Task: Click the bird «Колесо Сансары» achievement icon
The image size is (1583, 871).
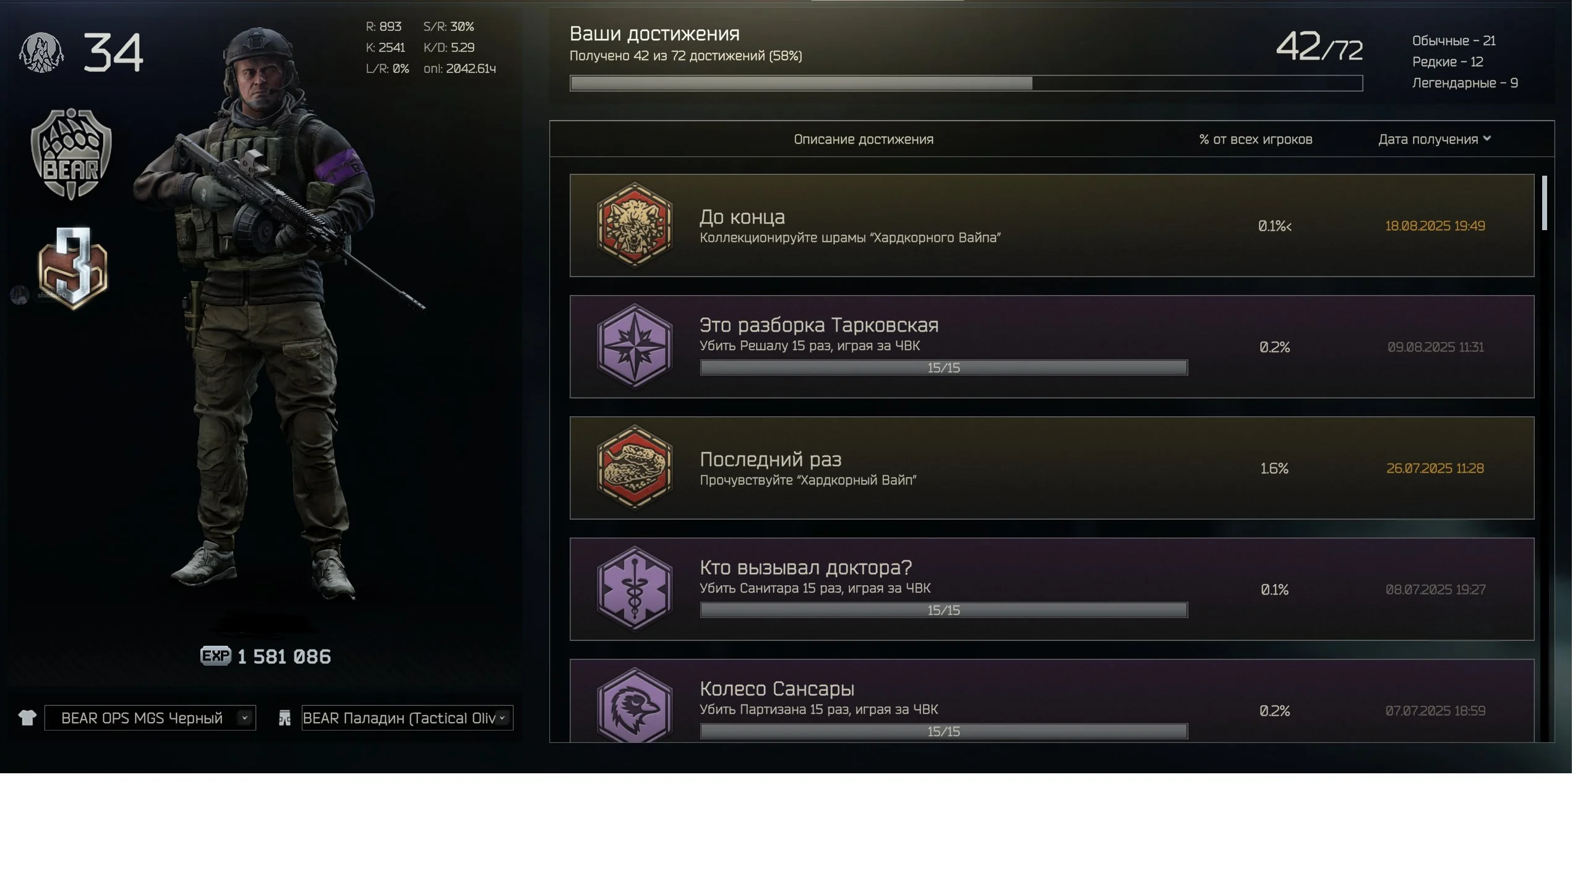Action: tap(634, 705)
